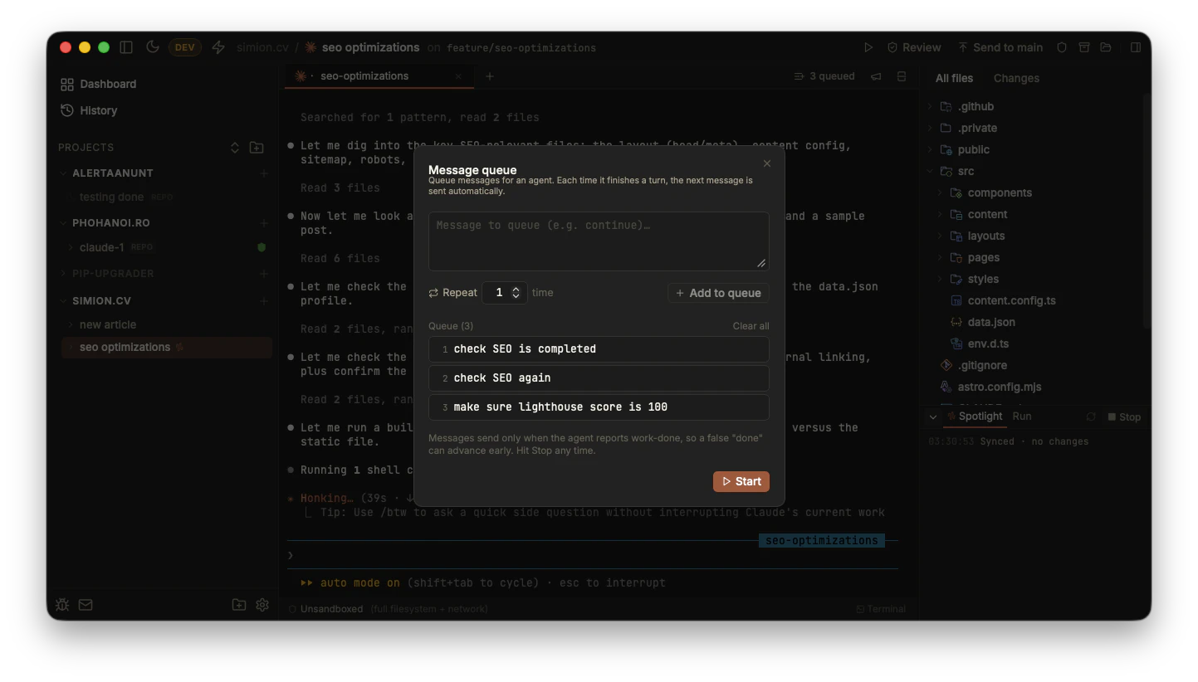Viewport: 1198px width, 682px height.
Task: Toggle the left sidebar panel icon
Action: click(126, 47)
